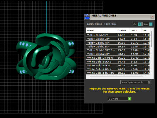Select the White Gold:10KW row
157x118 pixels.
(x=118, y=65)
